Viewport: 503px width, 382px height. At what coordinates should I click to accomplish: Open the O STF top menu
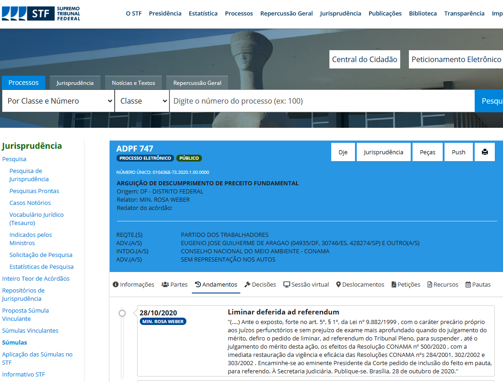134,13
